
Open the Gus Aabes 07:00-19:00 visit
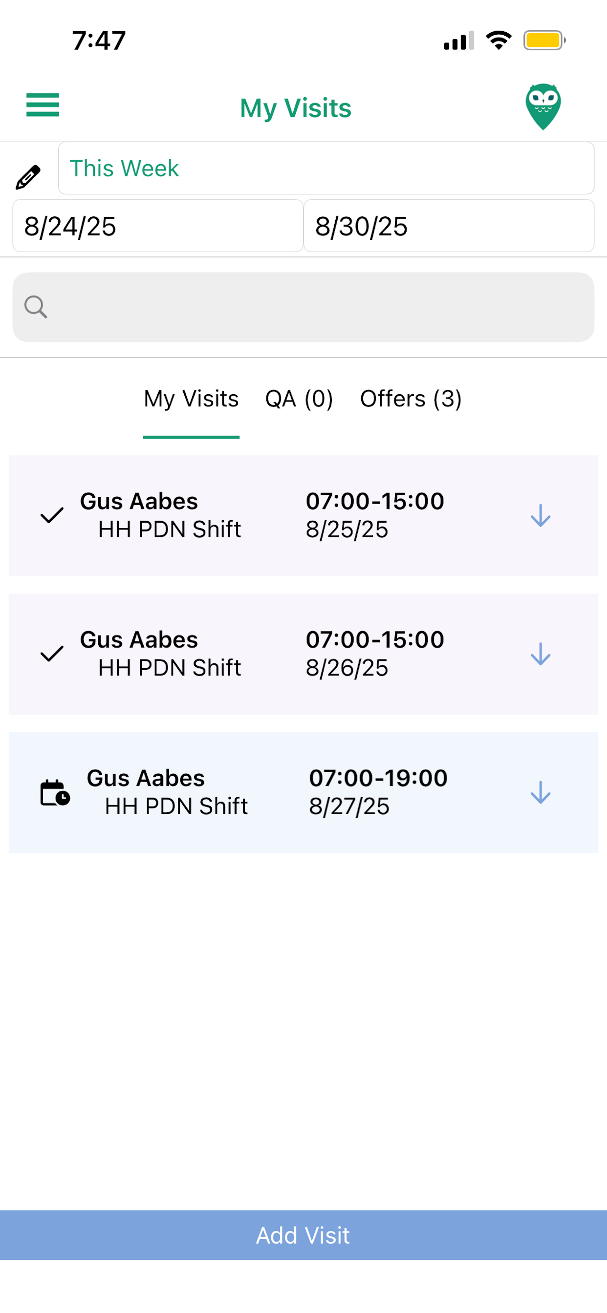[303, 793]
